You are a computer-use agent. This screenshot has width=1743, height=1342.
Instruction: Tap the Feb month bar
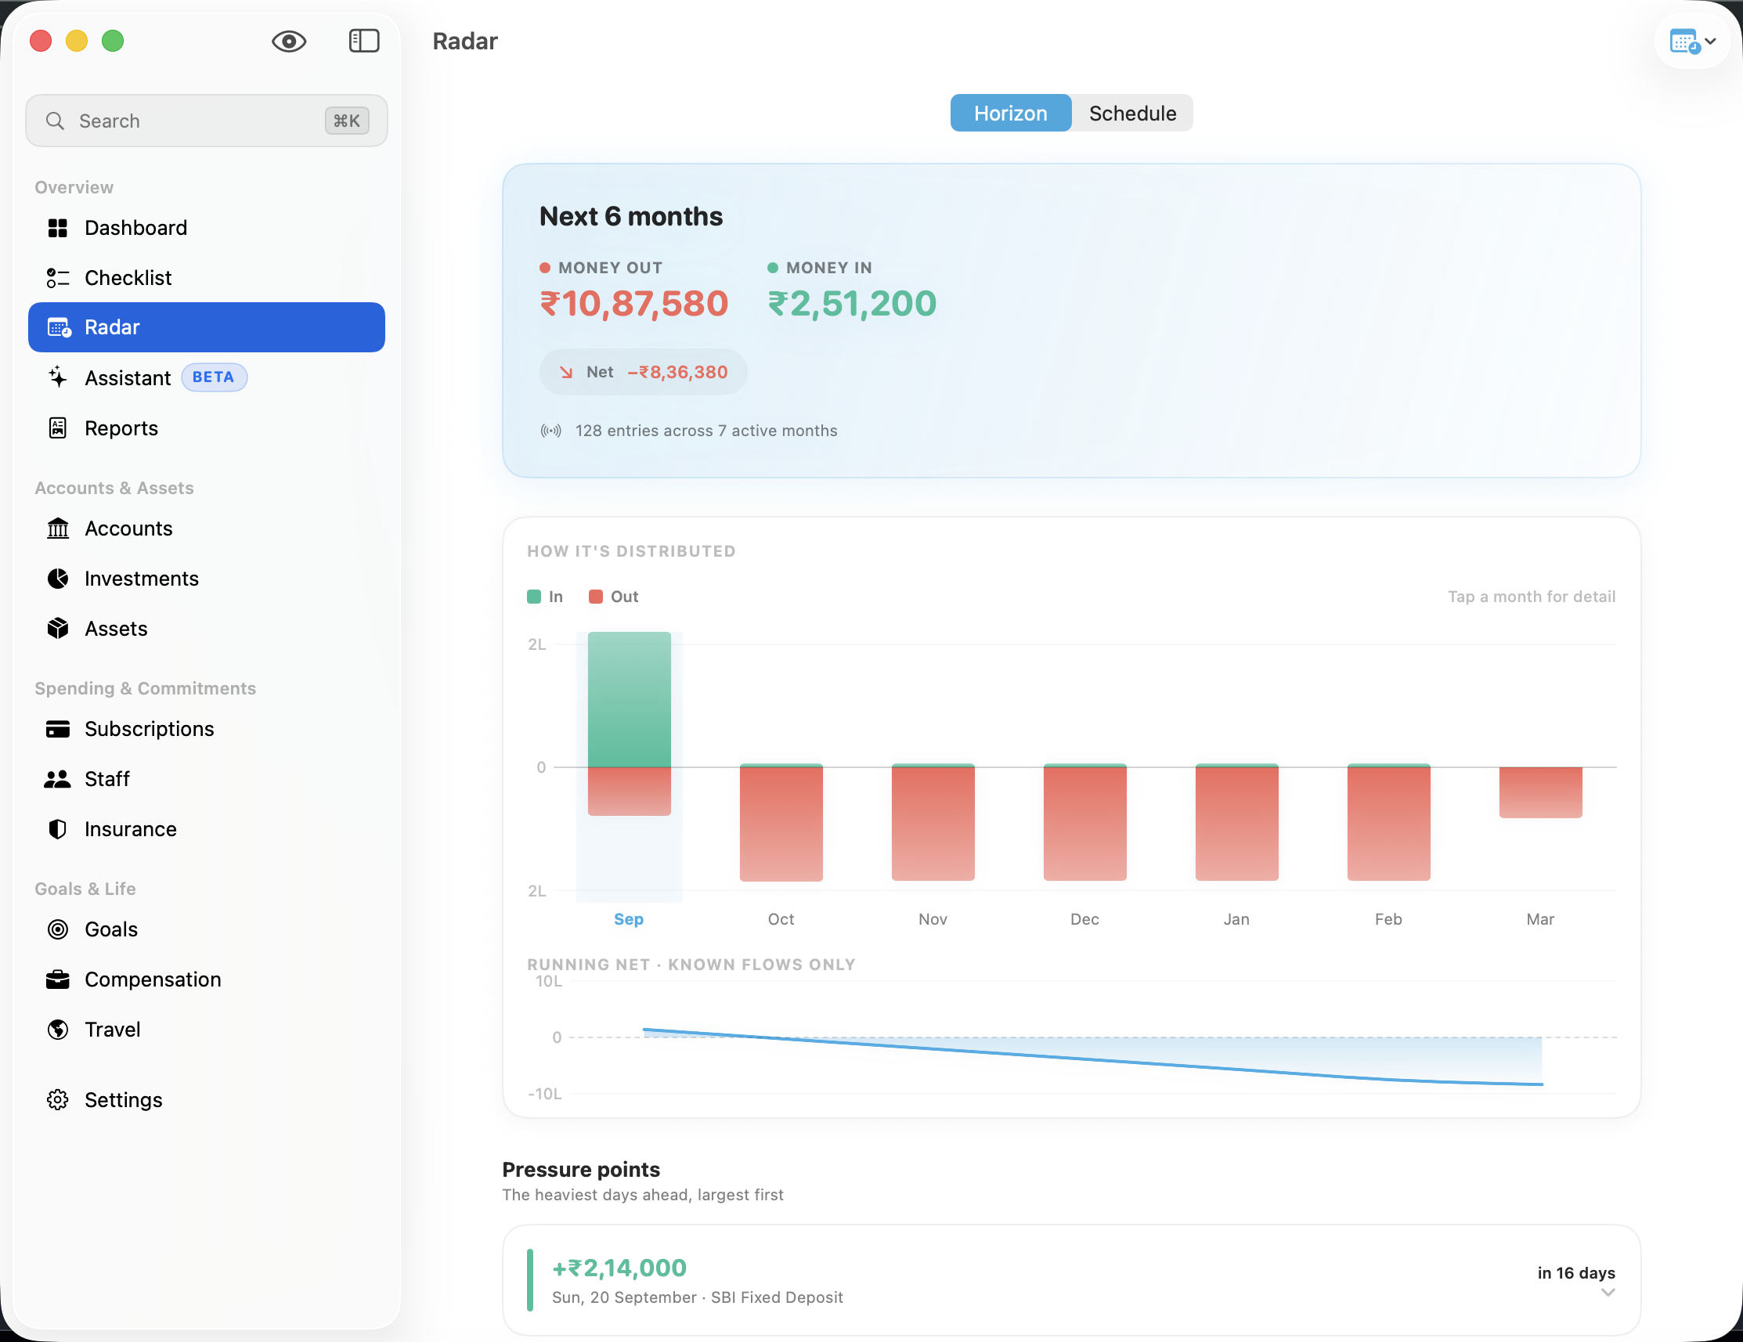pos(1388,823)
